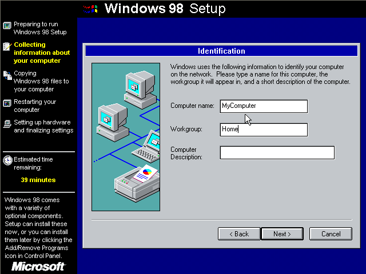Click the Restarting your computer icon
Viewport: 366px width, 274px height.
pos(7,103)
